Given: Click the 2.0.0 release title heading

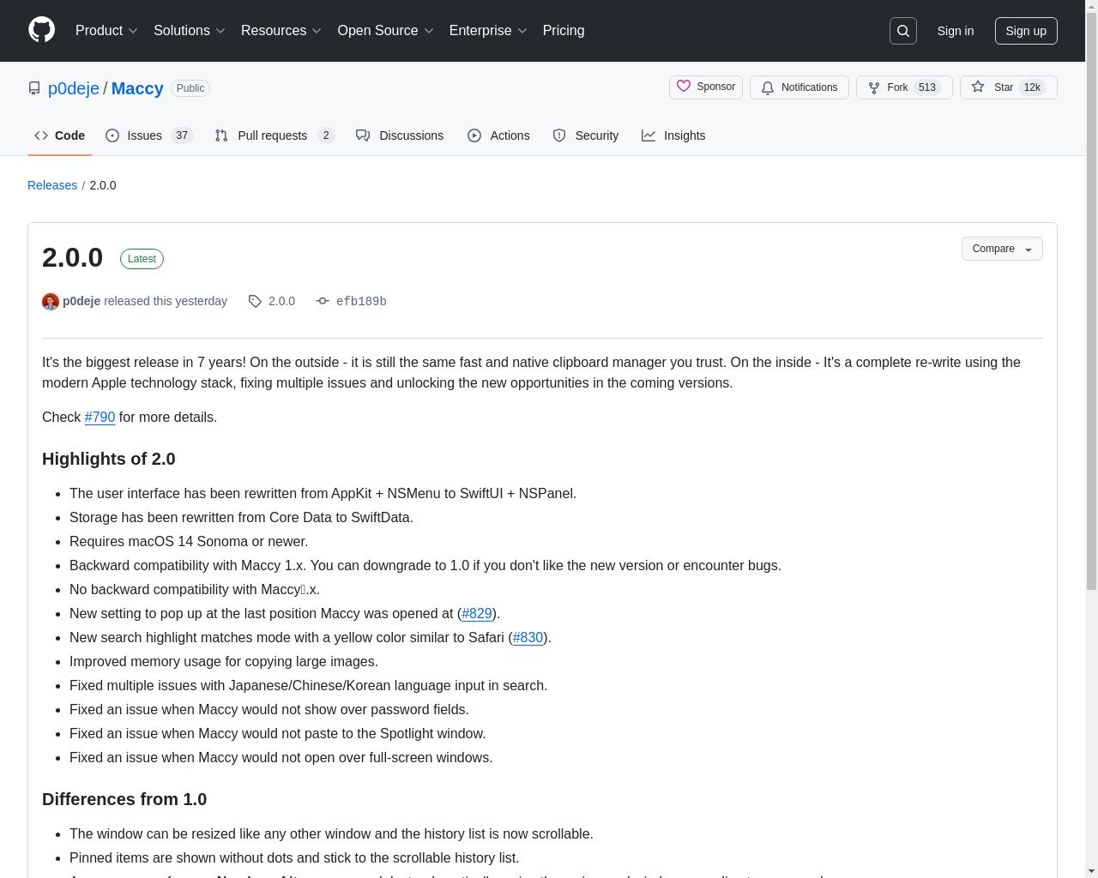Looking at the screenshot, I should [x=72, y=257].
